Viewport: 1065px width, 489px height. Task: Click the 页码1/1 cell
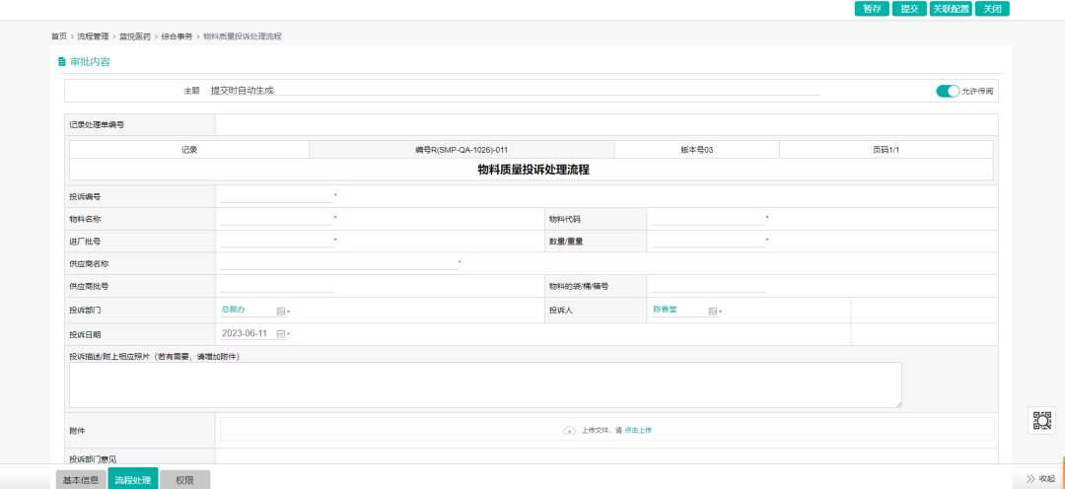(887, 150)
